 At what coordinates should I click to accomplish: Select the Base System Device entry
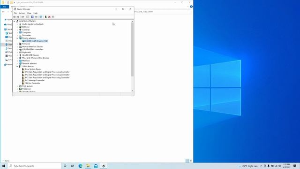(x=33, y=69)
